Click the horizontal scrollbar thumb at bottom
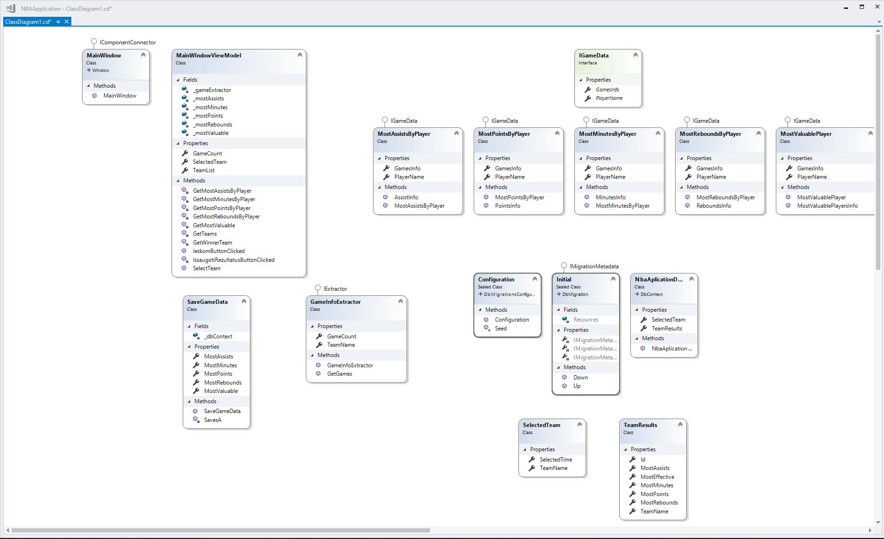Image resolution: width=884 pixels, height=539 pixels. click(220, 530)
